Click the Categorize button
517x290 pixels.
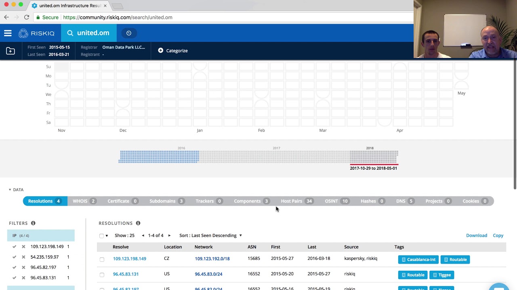pyautogui.click(x=173, y=51)
